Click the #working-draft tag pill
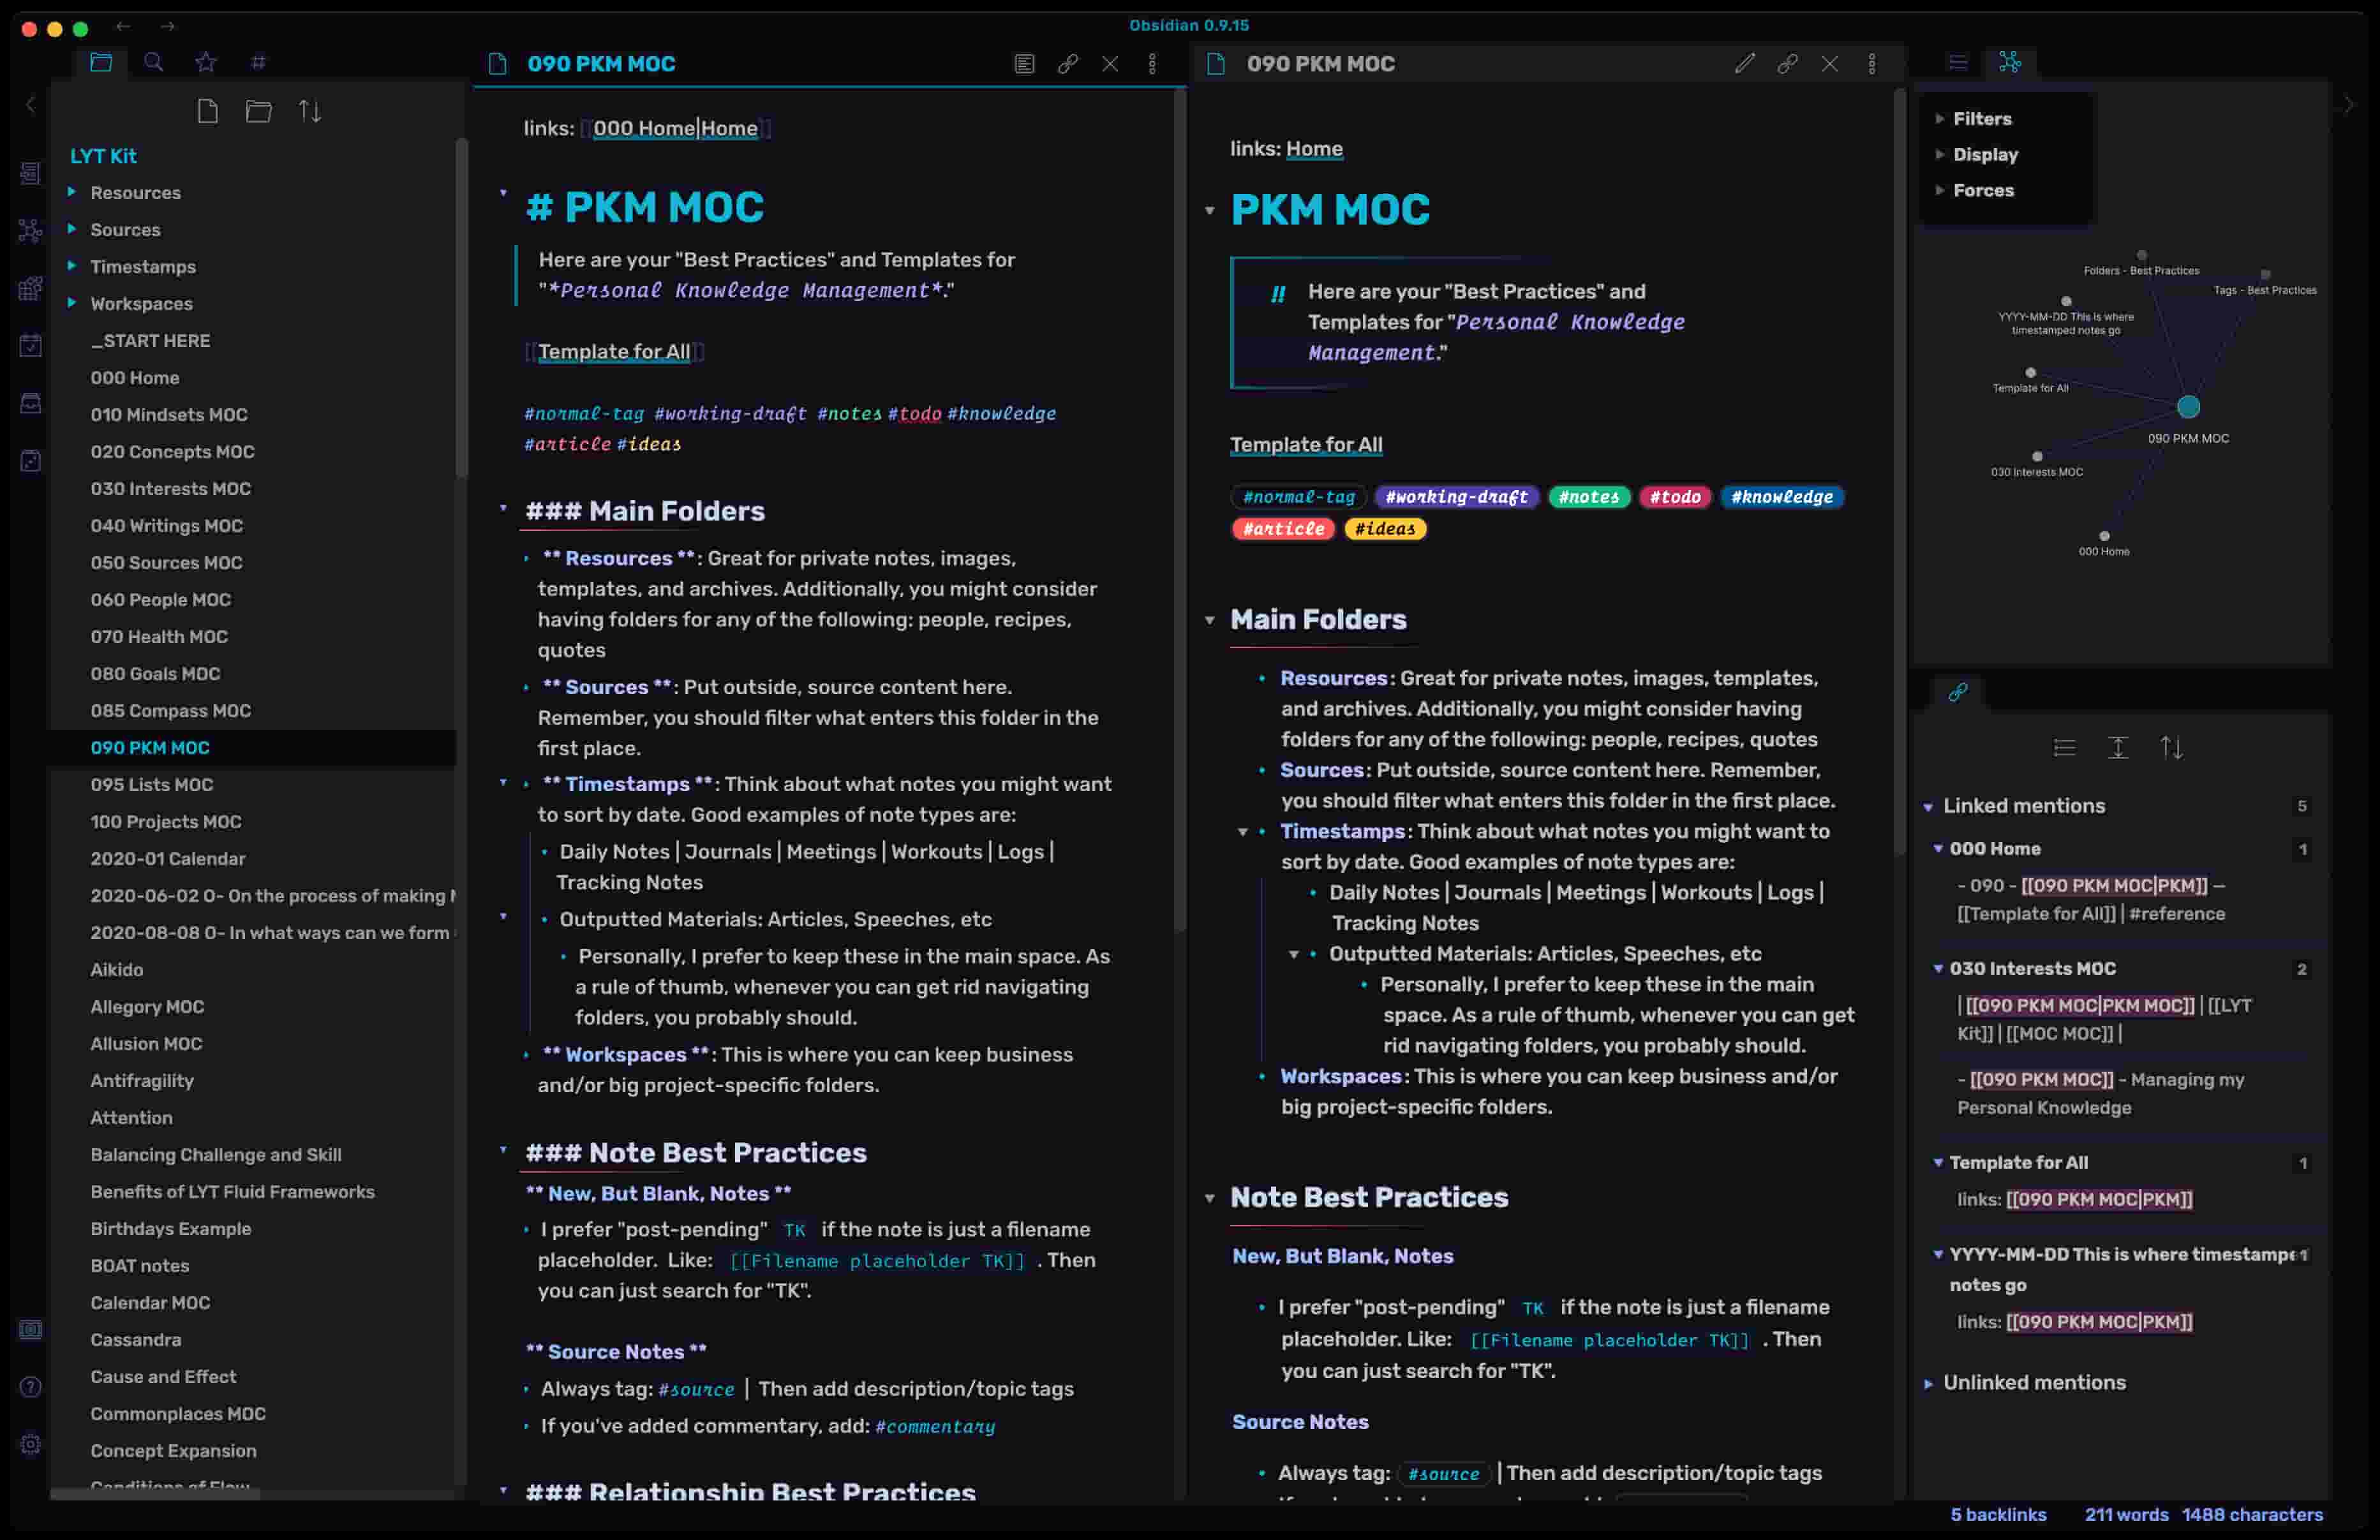2380x1540 pixels. pos(1456,497)
